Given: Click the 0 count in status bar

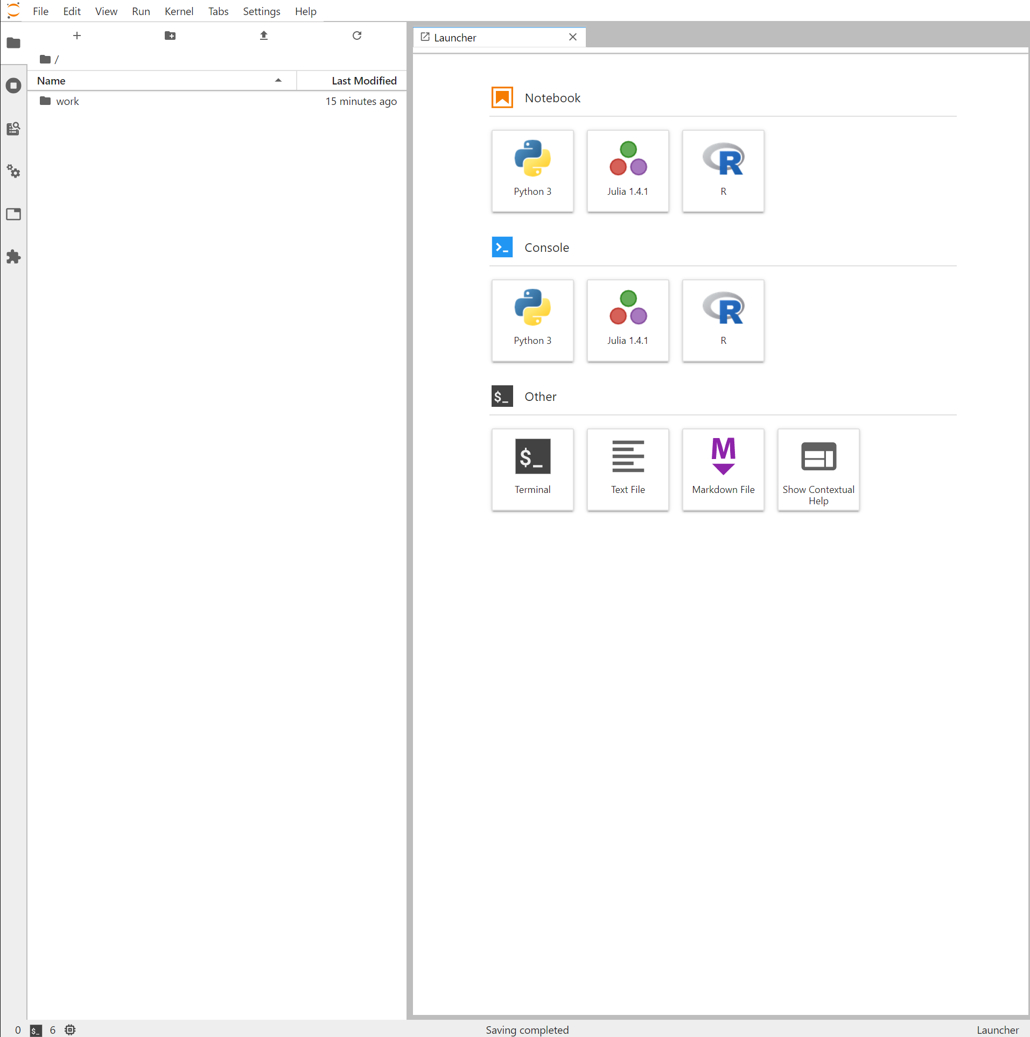Looking at the screenshot, I should click(x=18, y=1030).
